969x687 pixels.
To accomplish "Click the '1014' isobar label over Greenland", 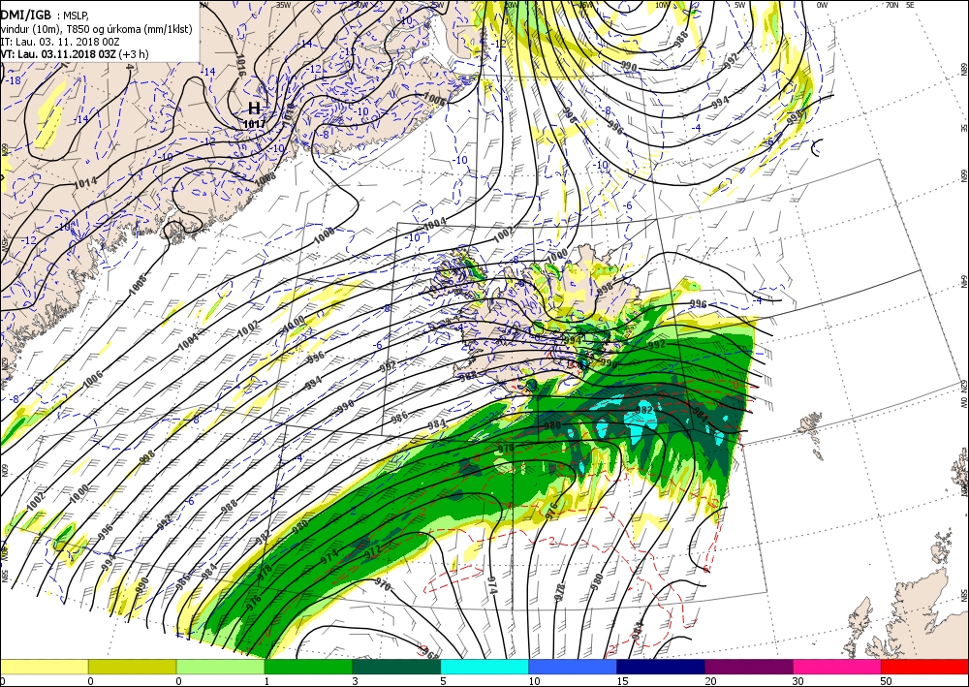I will pyautogui.click(x=85, y=183).
